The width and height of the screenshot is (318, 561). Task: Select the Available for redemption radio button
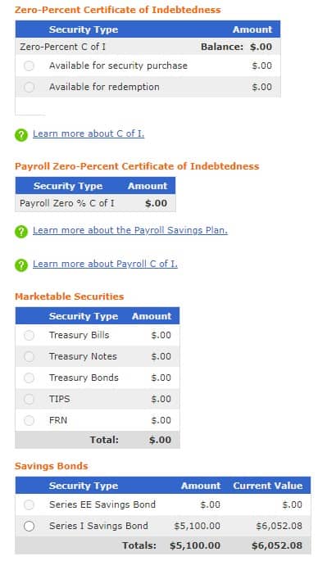pos(29,87)
